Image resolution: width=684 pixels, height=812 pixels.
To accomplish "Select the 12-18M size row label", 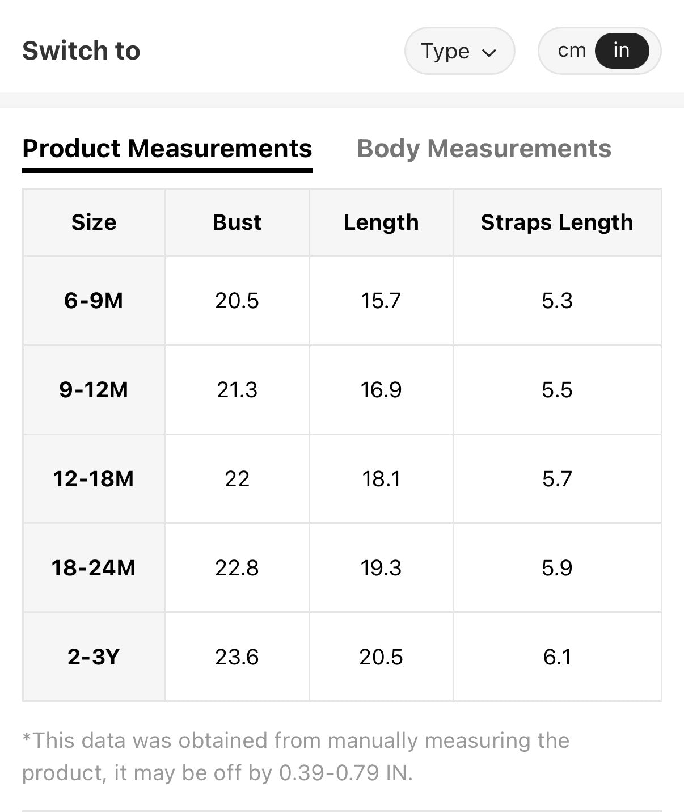I will [94, 479].
